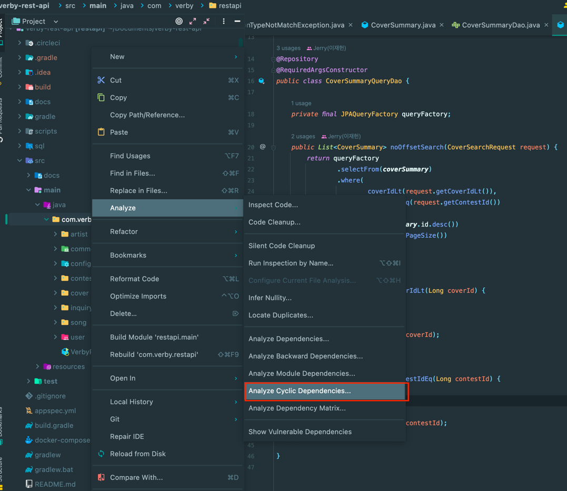Click the restapi folder icon in the breadcrumb
The height and width of the screenshot is (491, 567).
tap(213, 5)
